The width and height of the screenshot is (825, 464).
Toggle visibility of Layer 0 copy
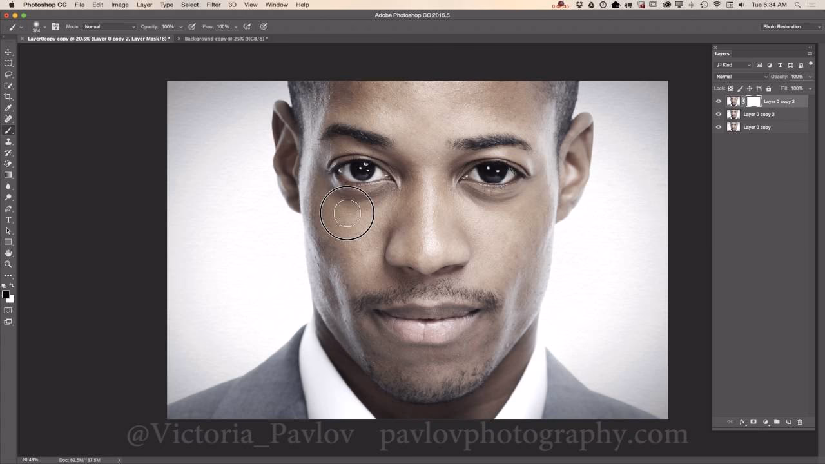click(718, 127)
